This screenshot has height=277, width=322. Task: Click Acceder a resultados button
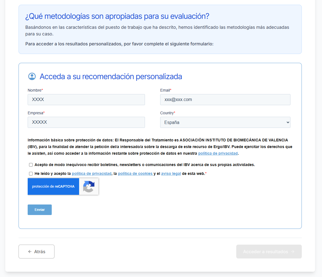click(269, 252)
